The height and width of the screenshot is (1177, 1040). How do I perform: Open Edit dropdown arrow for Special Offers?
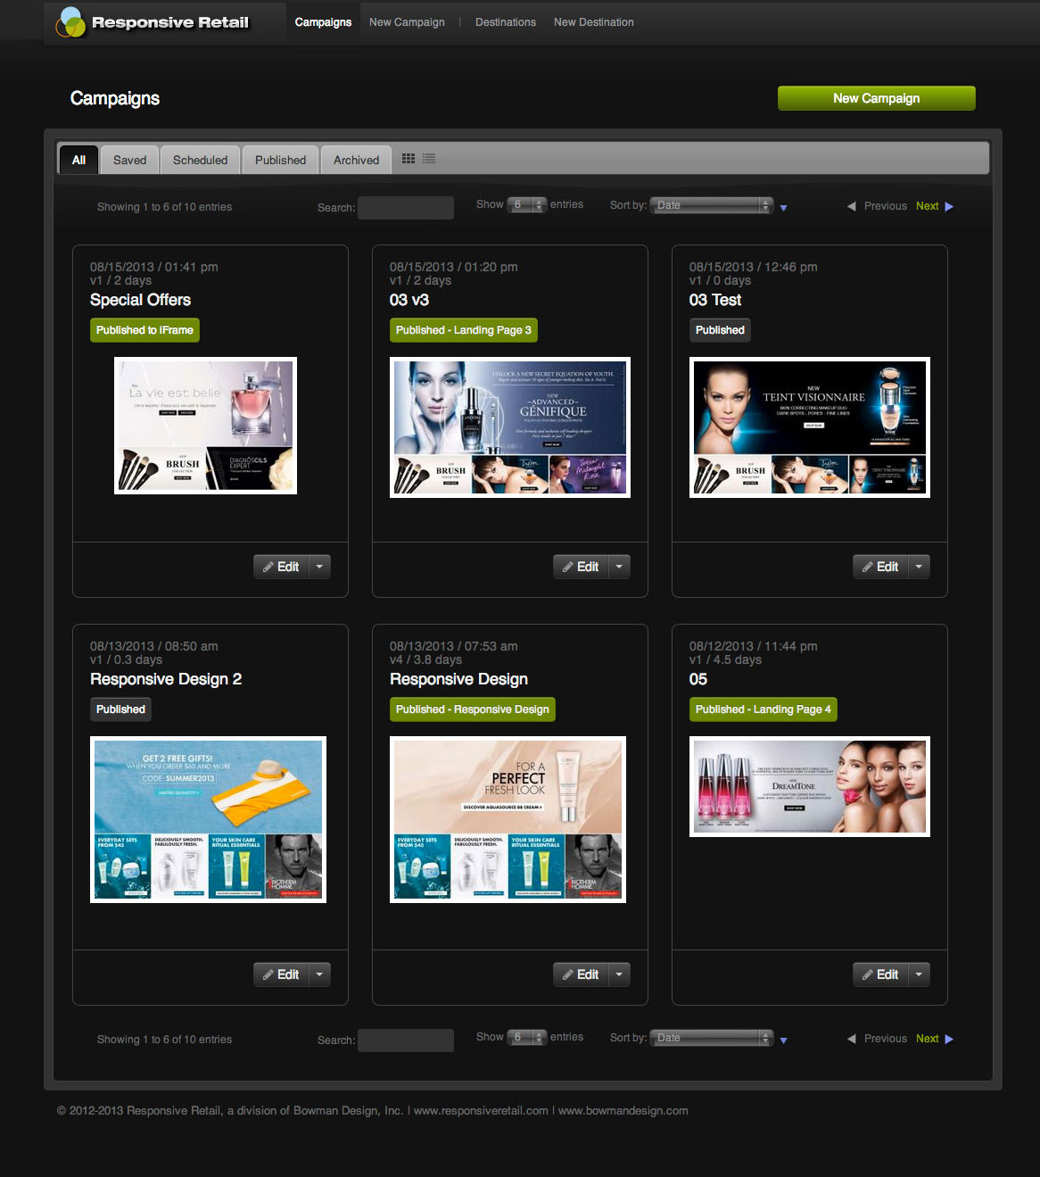[319, 567]
